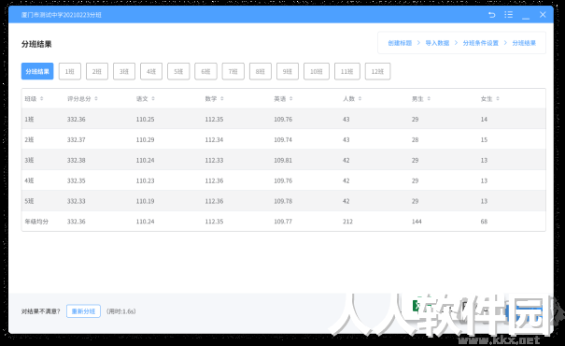This screenshot has height=346, width=565.
Task: Click the undo/back arrow icon in title bar
Action: point(492,15)
